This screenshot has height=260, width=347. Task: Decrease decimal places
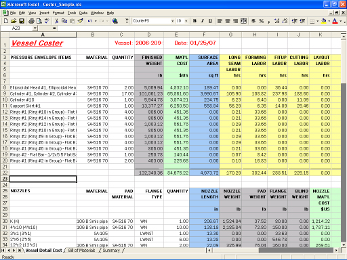285,21
